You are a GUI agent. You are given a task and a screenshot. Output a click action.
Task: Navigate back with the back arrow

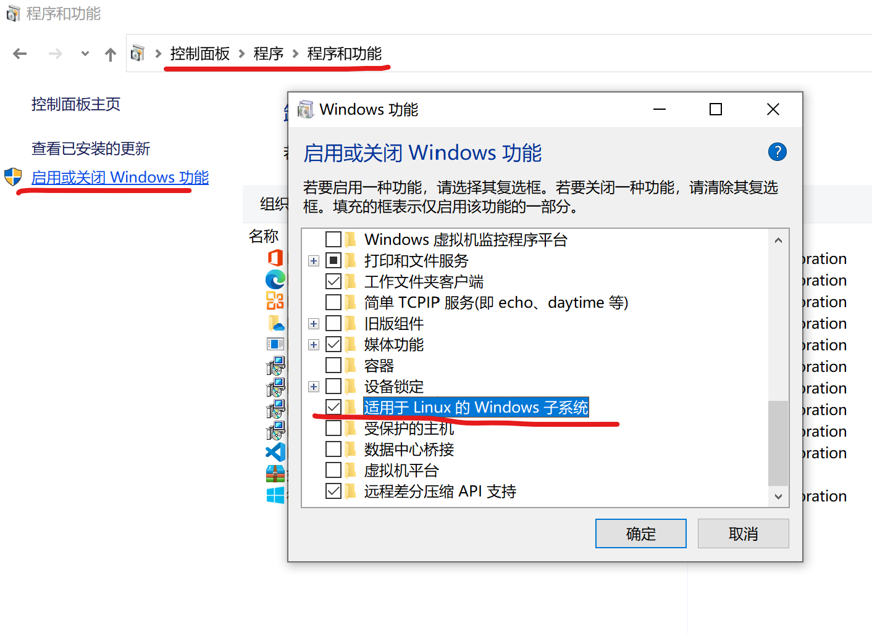pos(20,54)
